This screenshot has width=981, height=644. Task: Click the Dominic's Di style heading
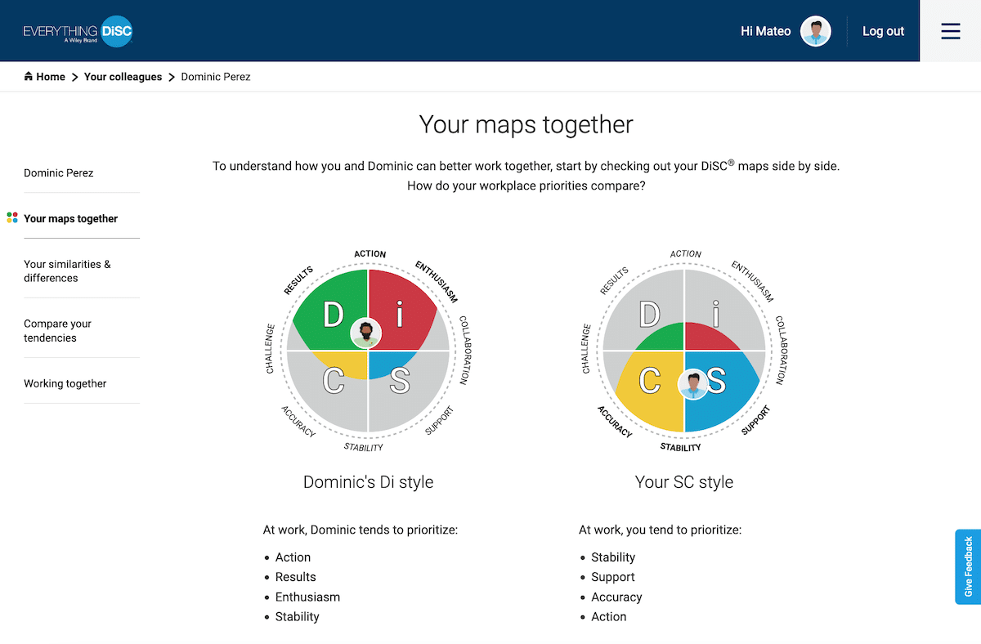pos(368,482)
